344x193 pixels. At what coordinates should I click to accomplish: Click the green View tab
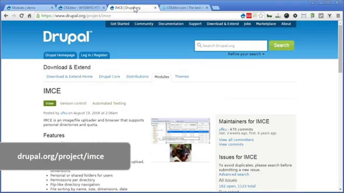49,103
